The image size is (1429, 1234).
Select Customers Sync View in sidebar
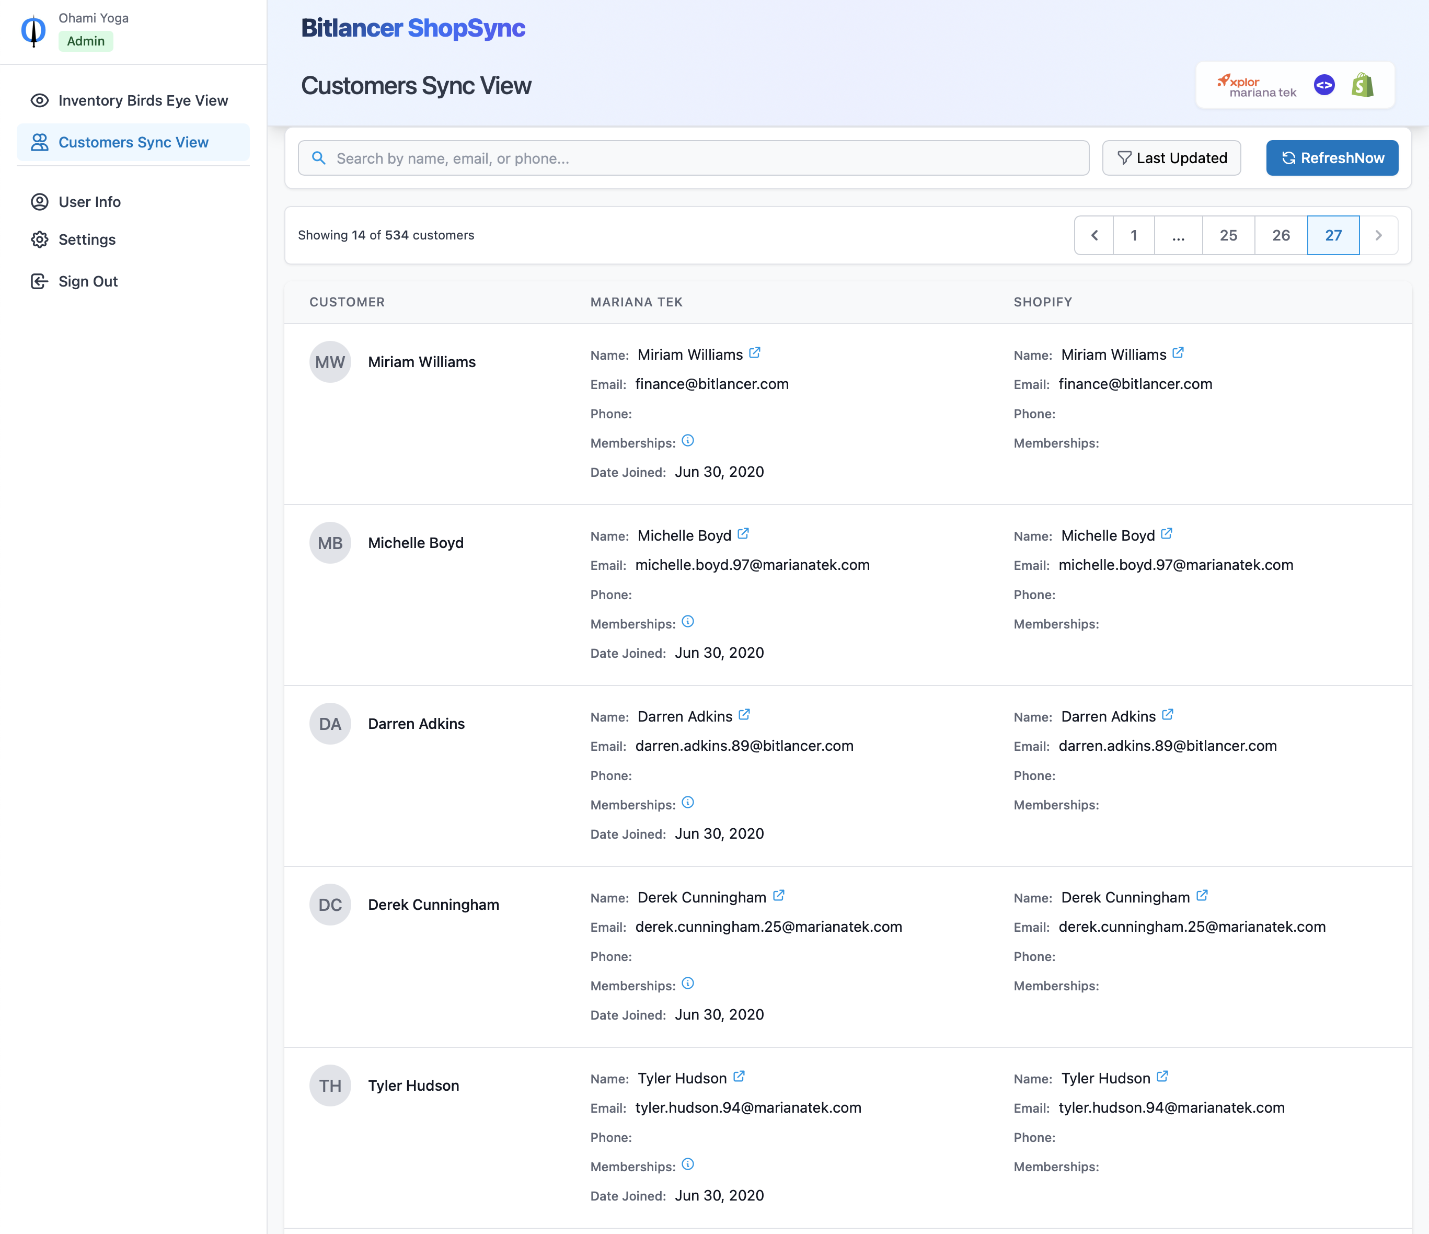click(133, 142)
